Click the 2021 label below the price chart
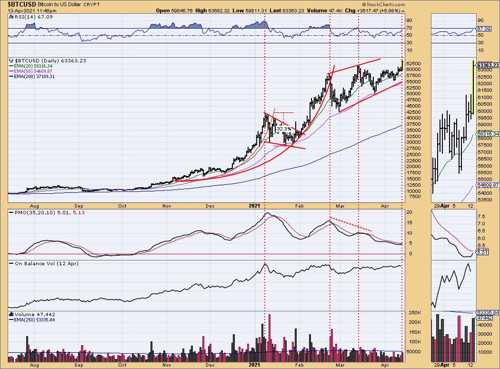 [254, 206]
